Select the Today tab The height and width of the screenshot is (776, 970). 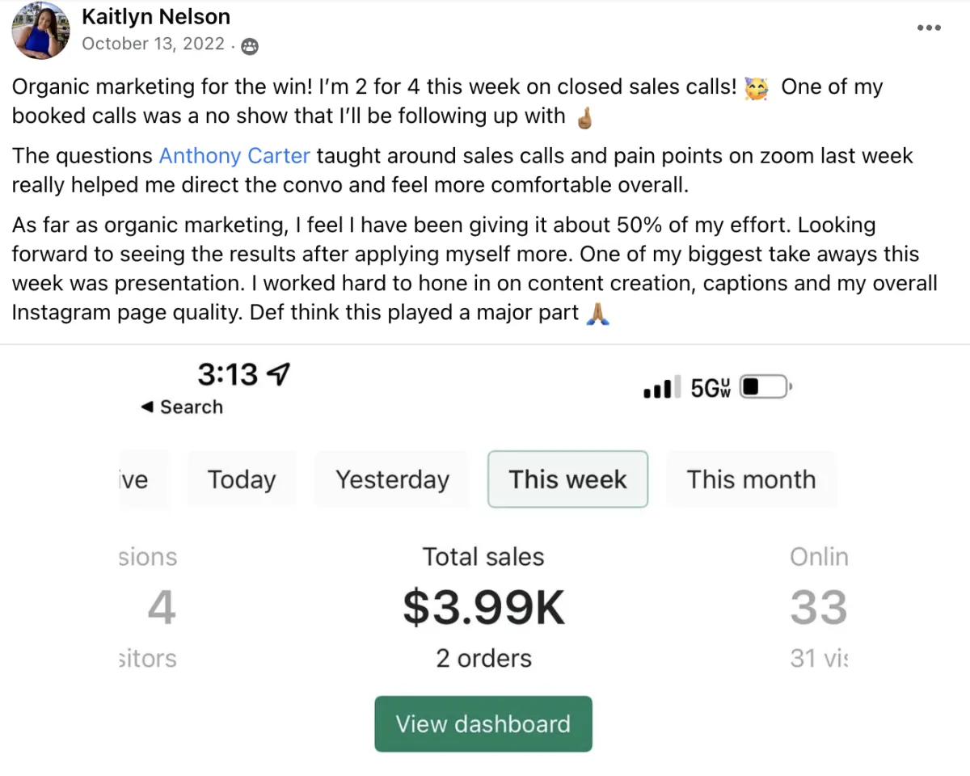[x=242, y=479]
